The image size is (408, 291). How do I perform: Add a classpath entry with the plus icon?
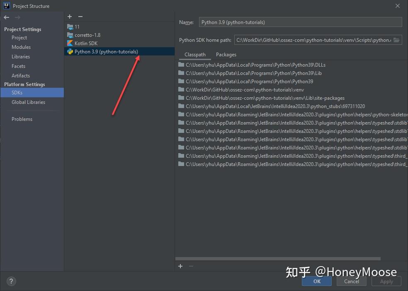pyautogui.click(x=180, y=266)
